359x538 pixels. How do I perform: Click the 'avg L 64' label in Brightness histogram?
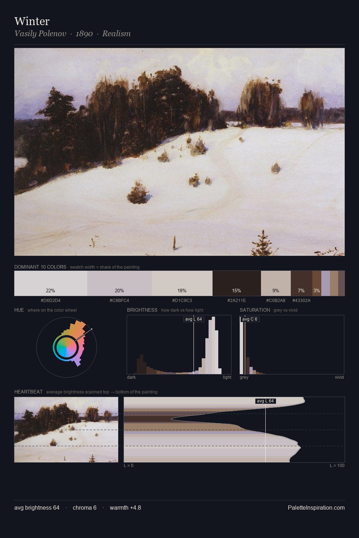194,319
